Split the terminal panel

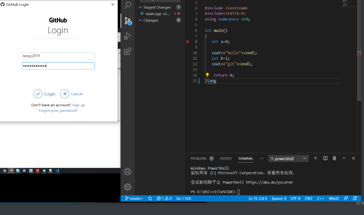pyautogui.click(x=325, y=158)
